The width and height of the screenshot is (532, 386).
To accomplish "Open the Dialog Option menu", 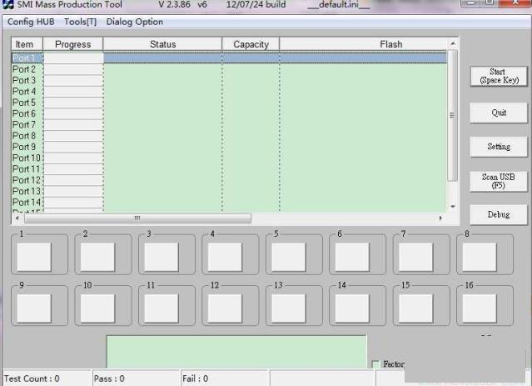I will (x=135, y=22).
